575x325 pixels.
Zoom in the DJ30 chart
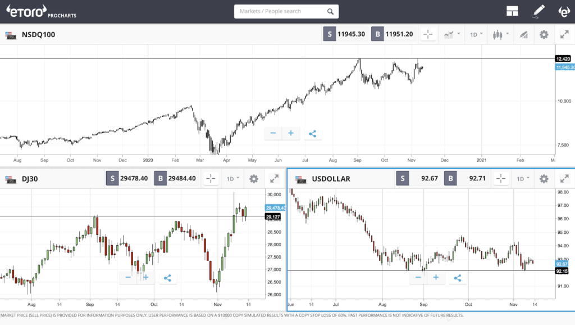pyautogui.click(x=146, y=278)
